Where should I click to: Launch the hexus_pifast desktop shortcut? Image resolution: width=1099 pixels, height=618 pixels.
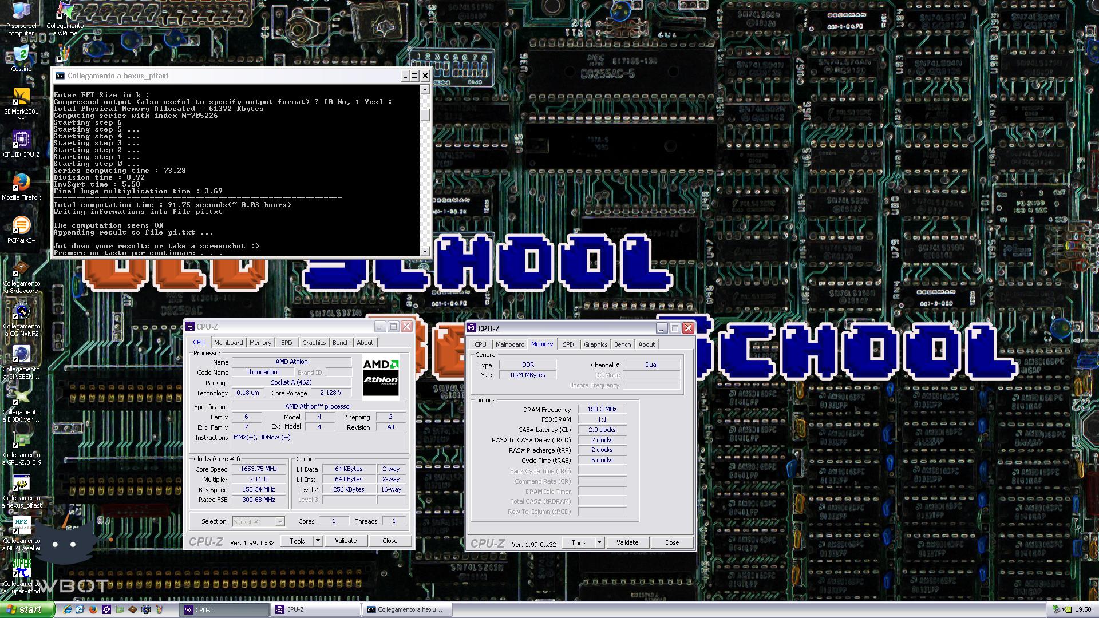coord(21,491)
